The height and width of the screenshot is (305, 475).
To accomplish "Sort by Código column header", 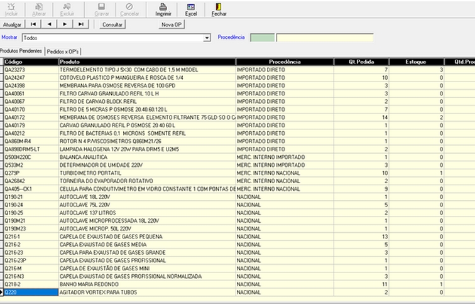I will [31, 62].
